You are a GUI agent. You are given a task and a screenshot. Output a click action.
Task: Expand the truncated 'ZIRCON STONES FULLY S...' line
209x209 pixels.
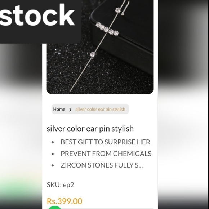coord(102,165)
